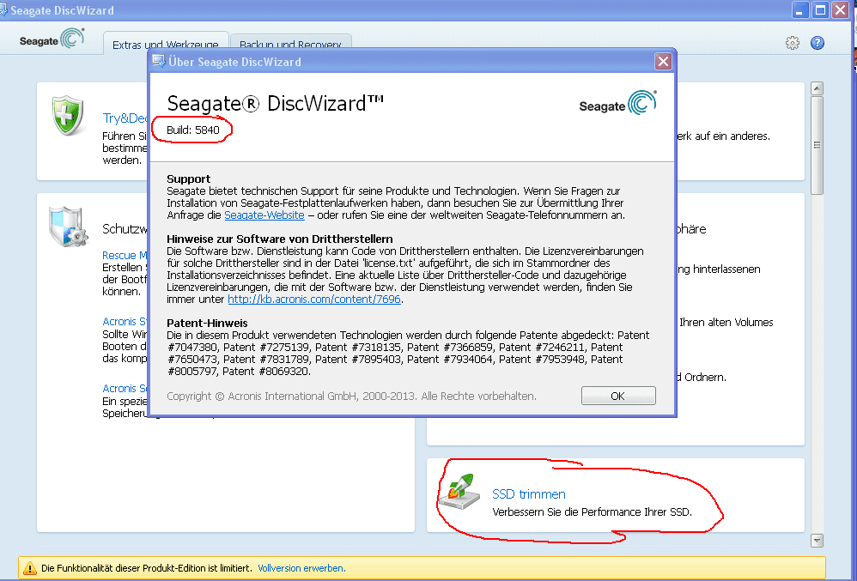Open the Rescue Media link in main window
The width and height of the screenshot is (857, 581).
(125, 255)
